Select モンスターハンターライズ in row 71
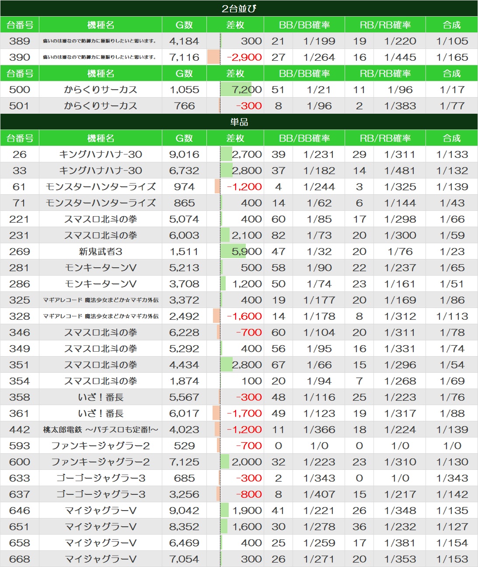Screen dimensions: 478x567 101,203
